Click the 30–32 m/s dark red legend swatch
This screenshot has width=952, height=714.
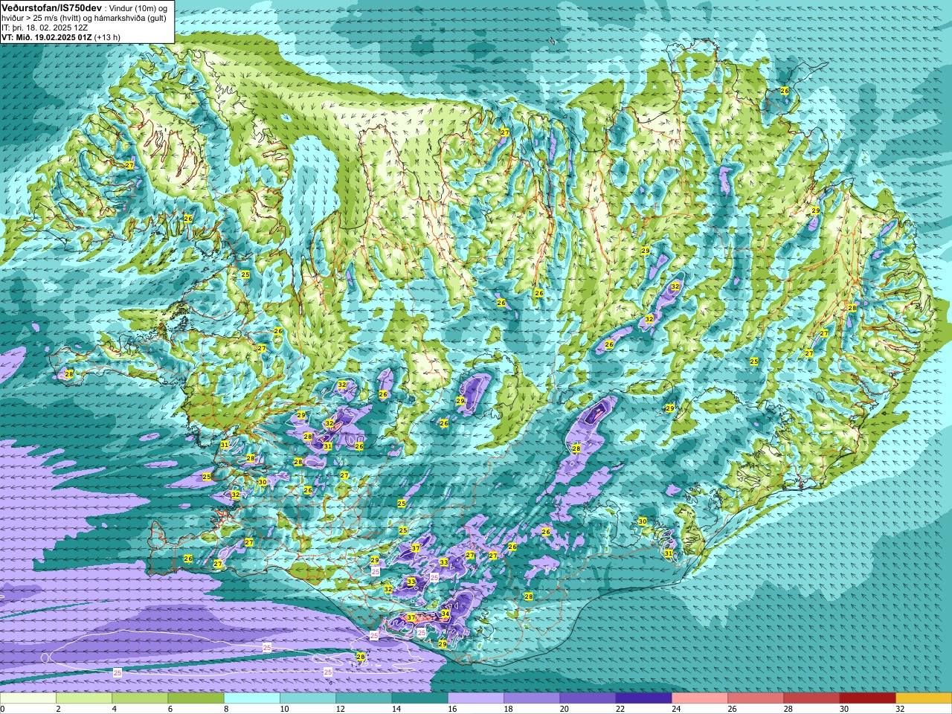[868, 698]
